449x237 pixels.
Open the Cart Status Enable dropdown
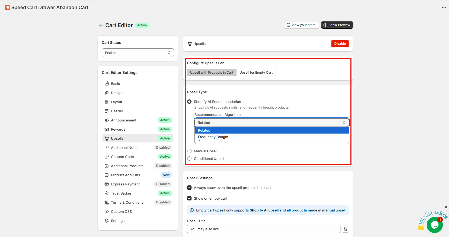pos(138,53)
